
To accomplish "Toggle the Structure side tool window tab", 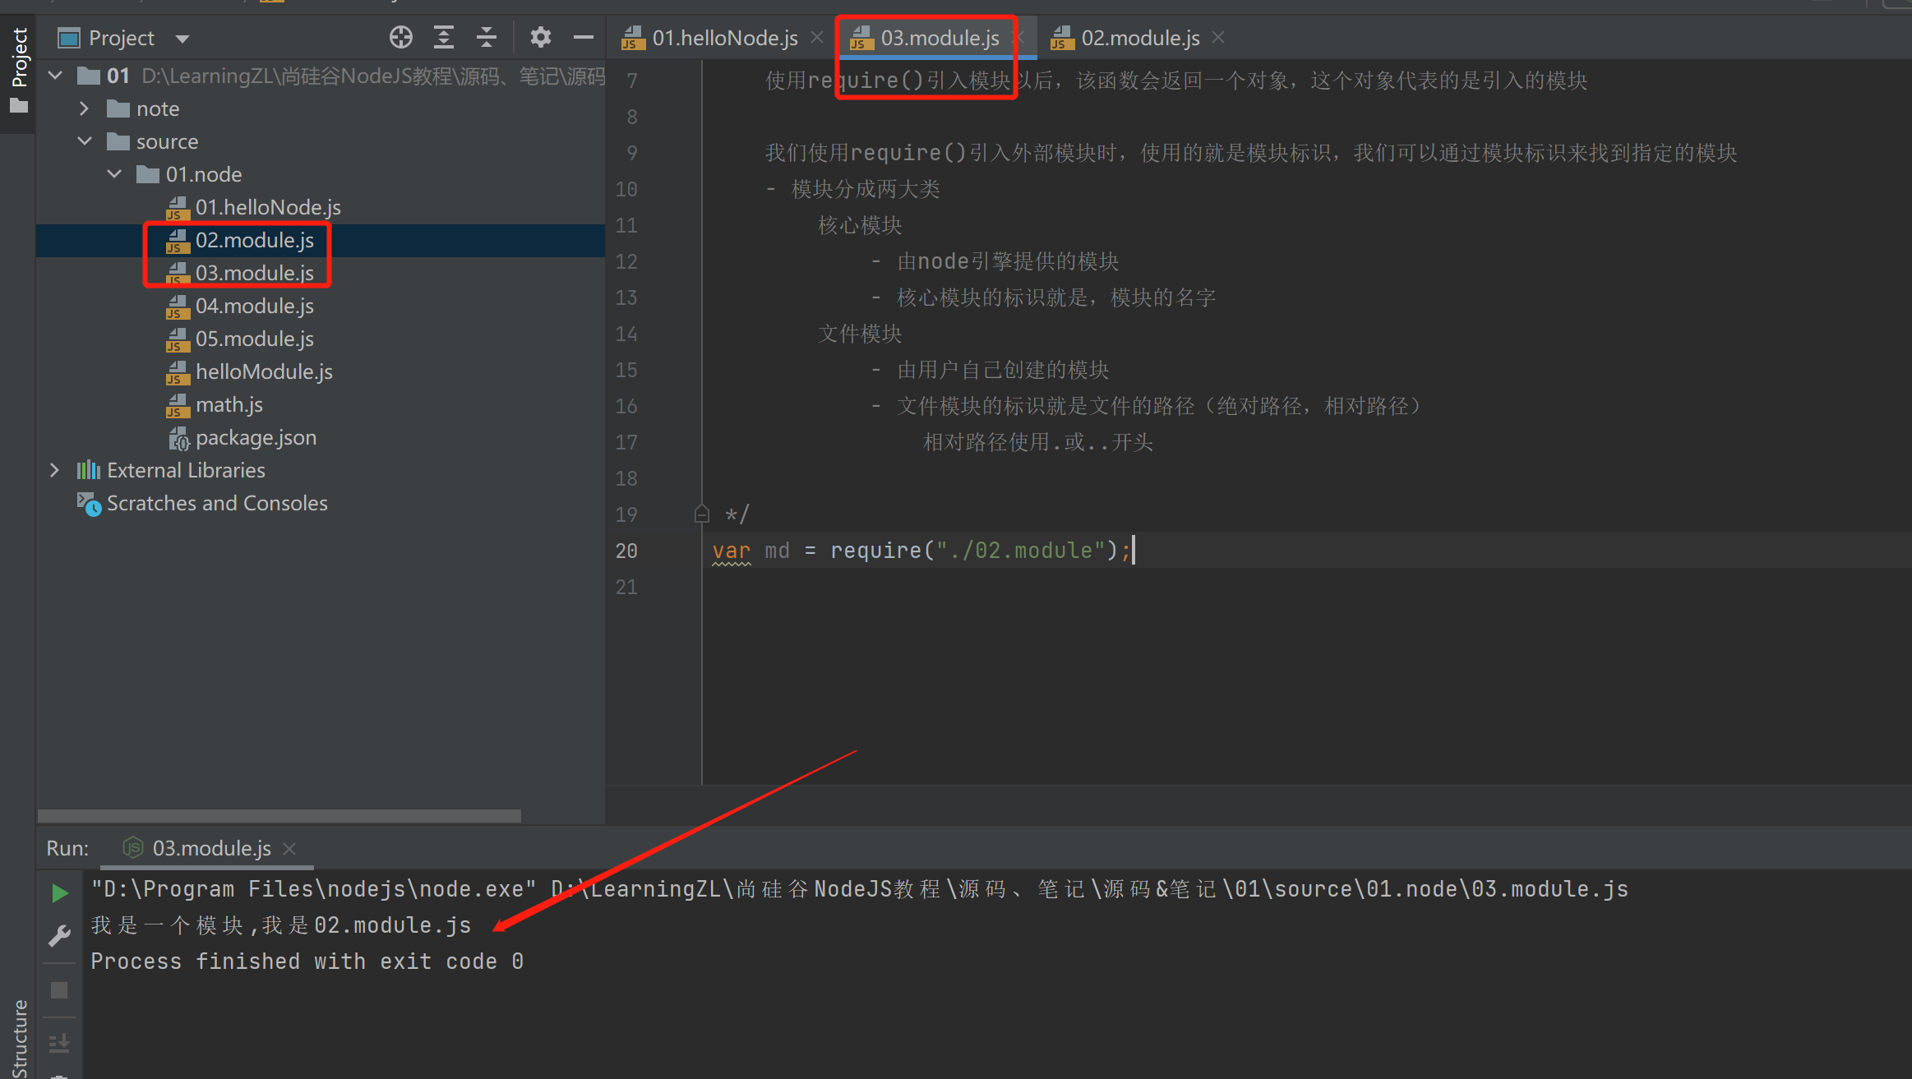I will click(x=19, y=1035).
